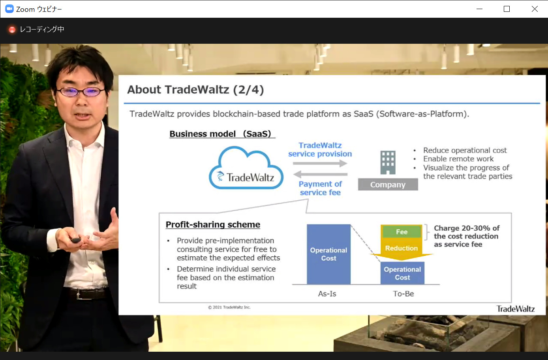The image size is (548, 360).
Task: Close the Zoom webinar window
Action: [535, 9]
